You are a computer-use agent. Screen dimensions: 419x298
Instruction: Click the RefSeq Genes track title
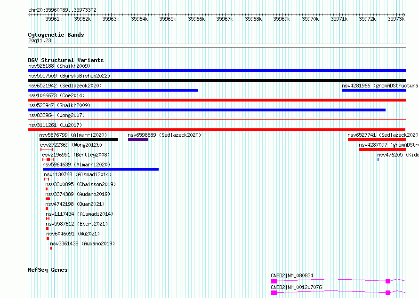point(48,270)
